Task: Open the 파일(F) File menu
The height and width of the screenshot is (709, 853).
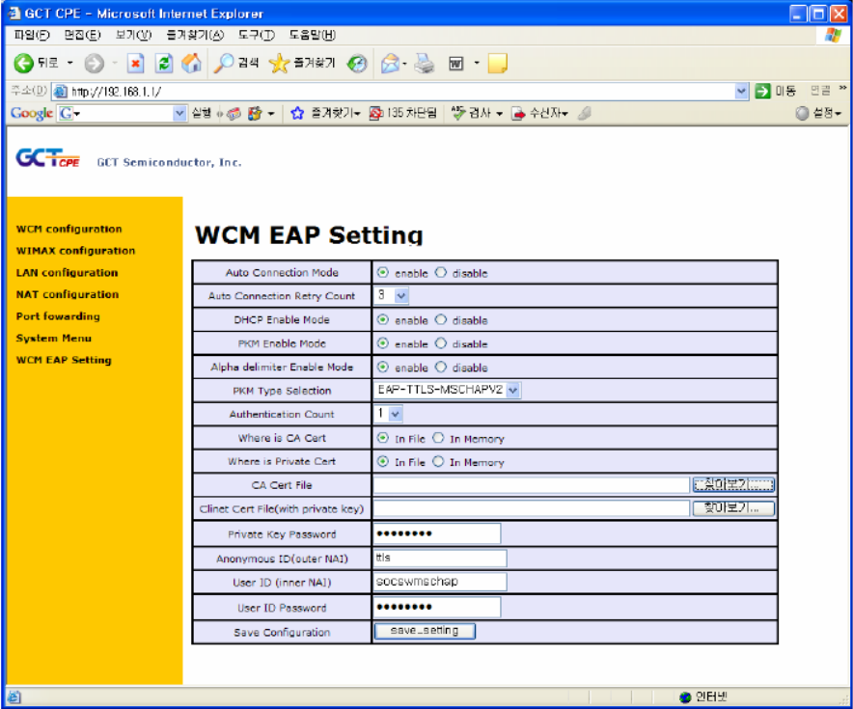Action: point(32,36)
